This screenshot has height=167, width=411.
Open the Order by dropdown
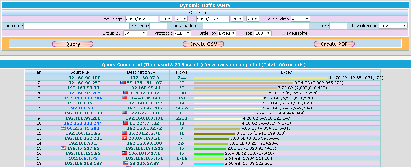[x=227, y=33]
